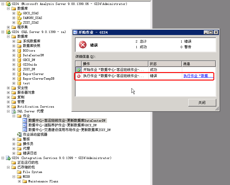The width and height of the screenshot is (230, 185).
Task: Collapse the MSDB node
Action: click(x=14, y=177)
